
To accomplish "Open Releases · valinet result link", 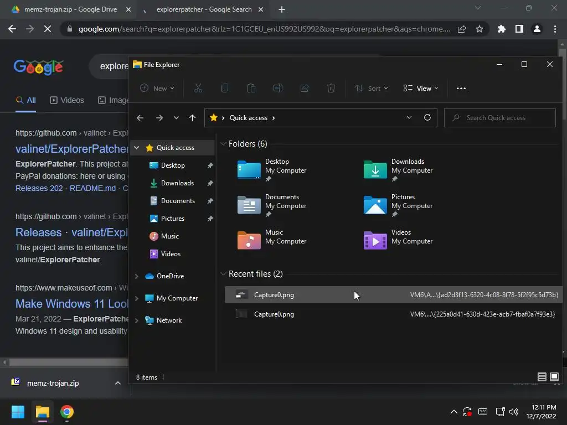I will tap(71, 232).
